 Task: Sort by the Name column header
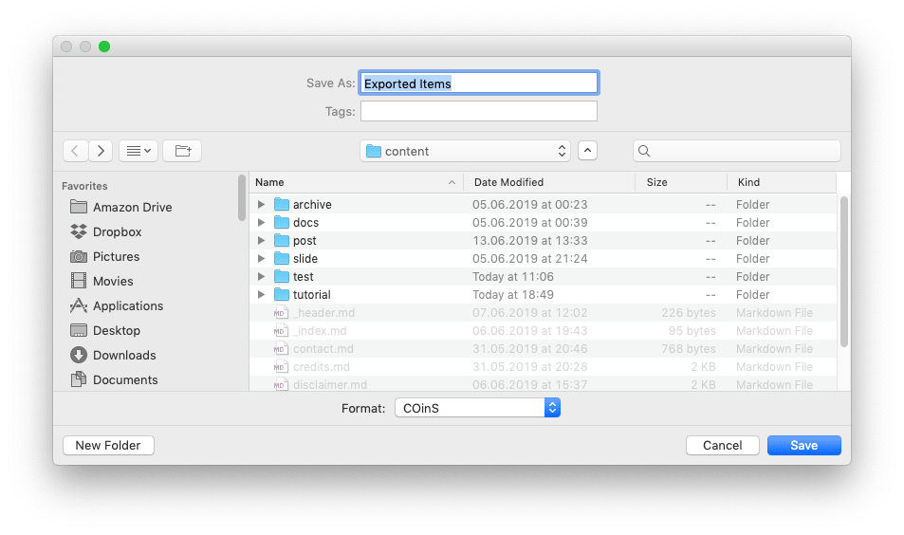pyautogui.click(x=357, y=182)
